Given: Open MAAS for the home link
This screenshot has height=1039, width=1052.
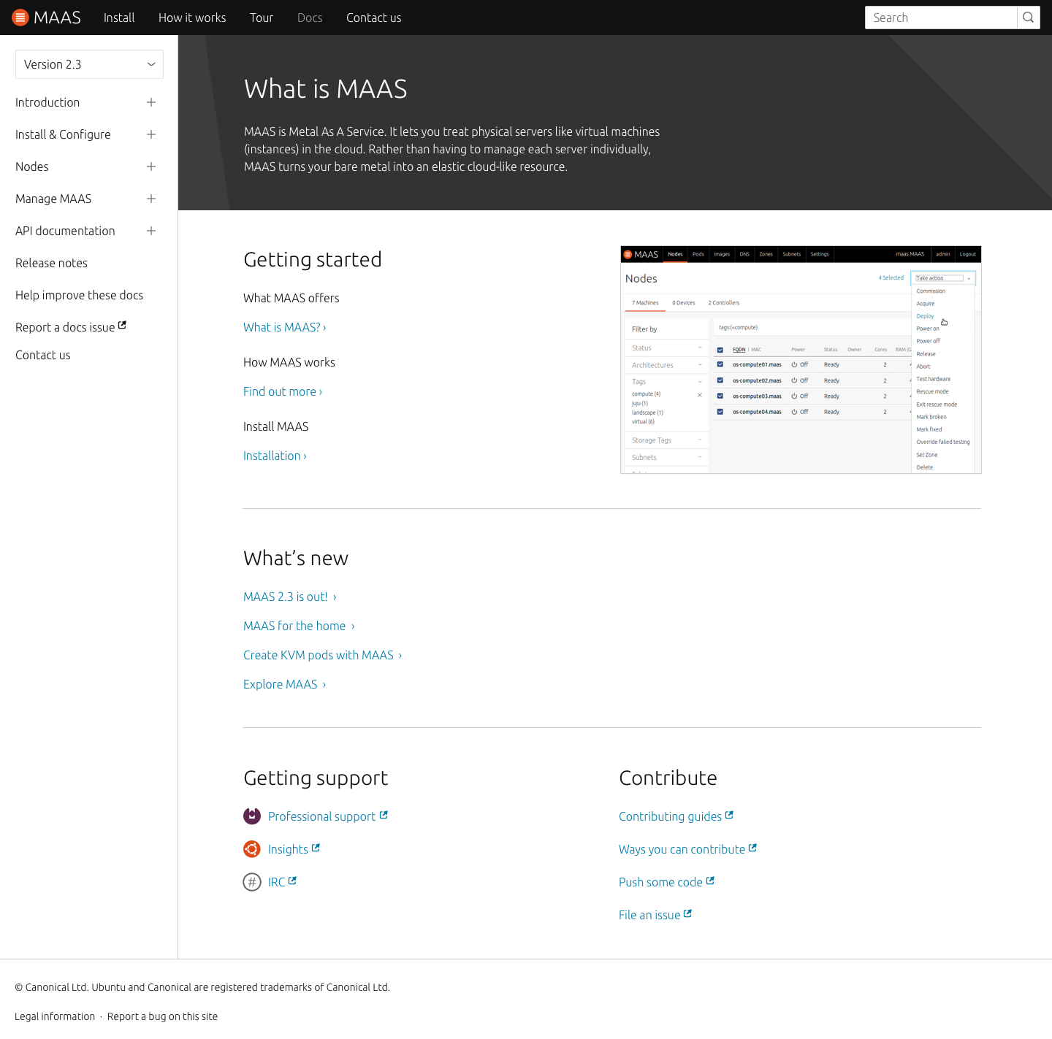Looking at the screenshot, I should pos(299,626).
